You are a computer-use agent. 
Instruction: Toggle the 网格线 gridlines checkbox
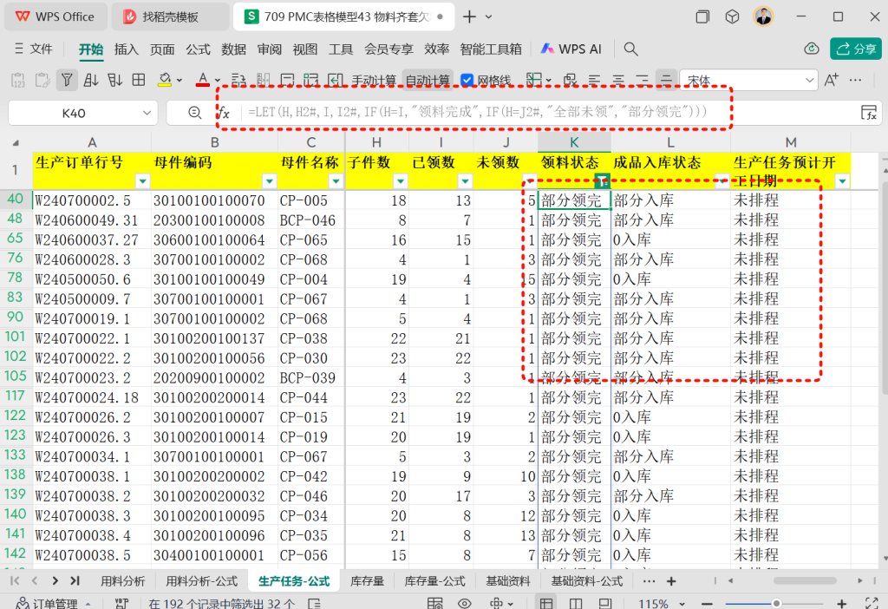[467, 81]
